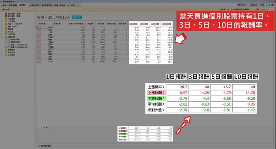This screenshot has width=276, height=149.
Task: Select deviation cell -23.03 in first row
Action: click(82, 28)
